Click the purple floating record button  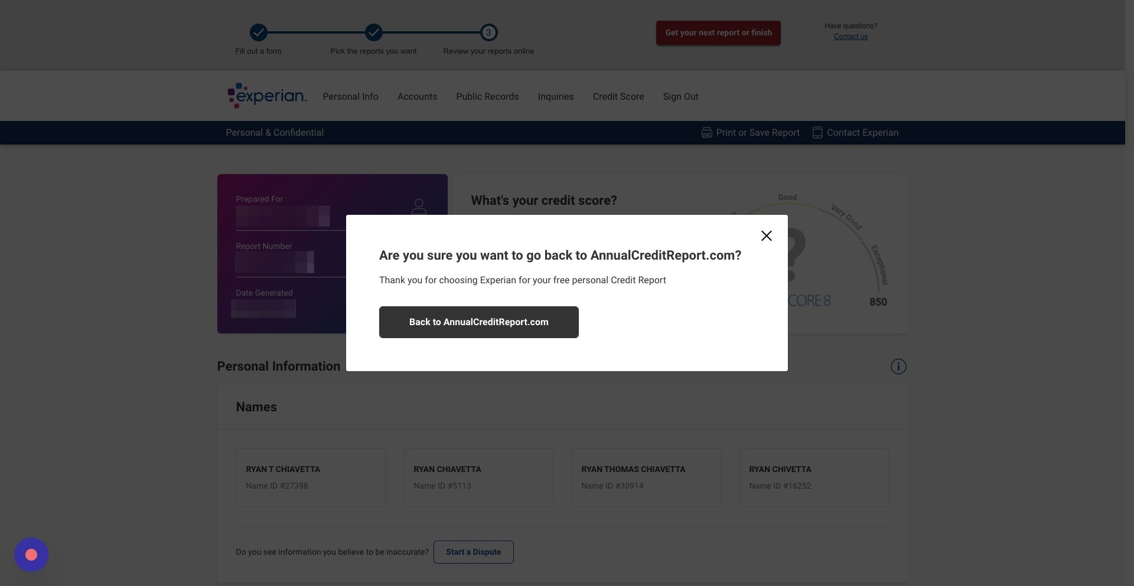coord(31,555)
